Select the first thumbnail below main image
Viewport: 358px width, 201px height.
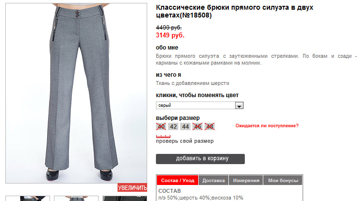(28, 198)
